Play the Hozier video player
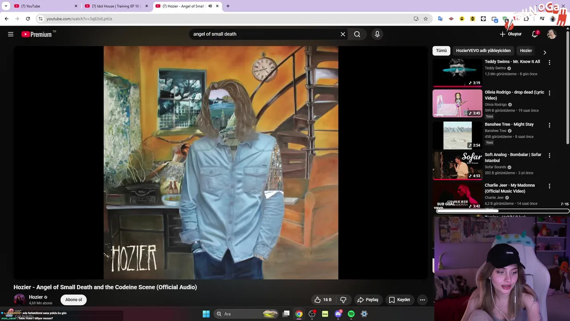 coord(221,163)
